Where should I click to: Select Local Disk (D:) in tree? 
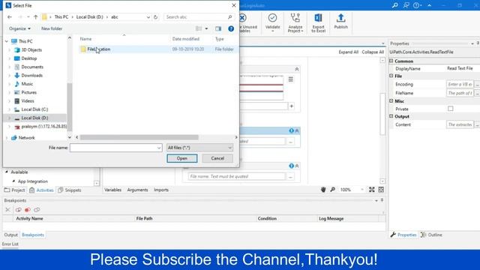34,118
